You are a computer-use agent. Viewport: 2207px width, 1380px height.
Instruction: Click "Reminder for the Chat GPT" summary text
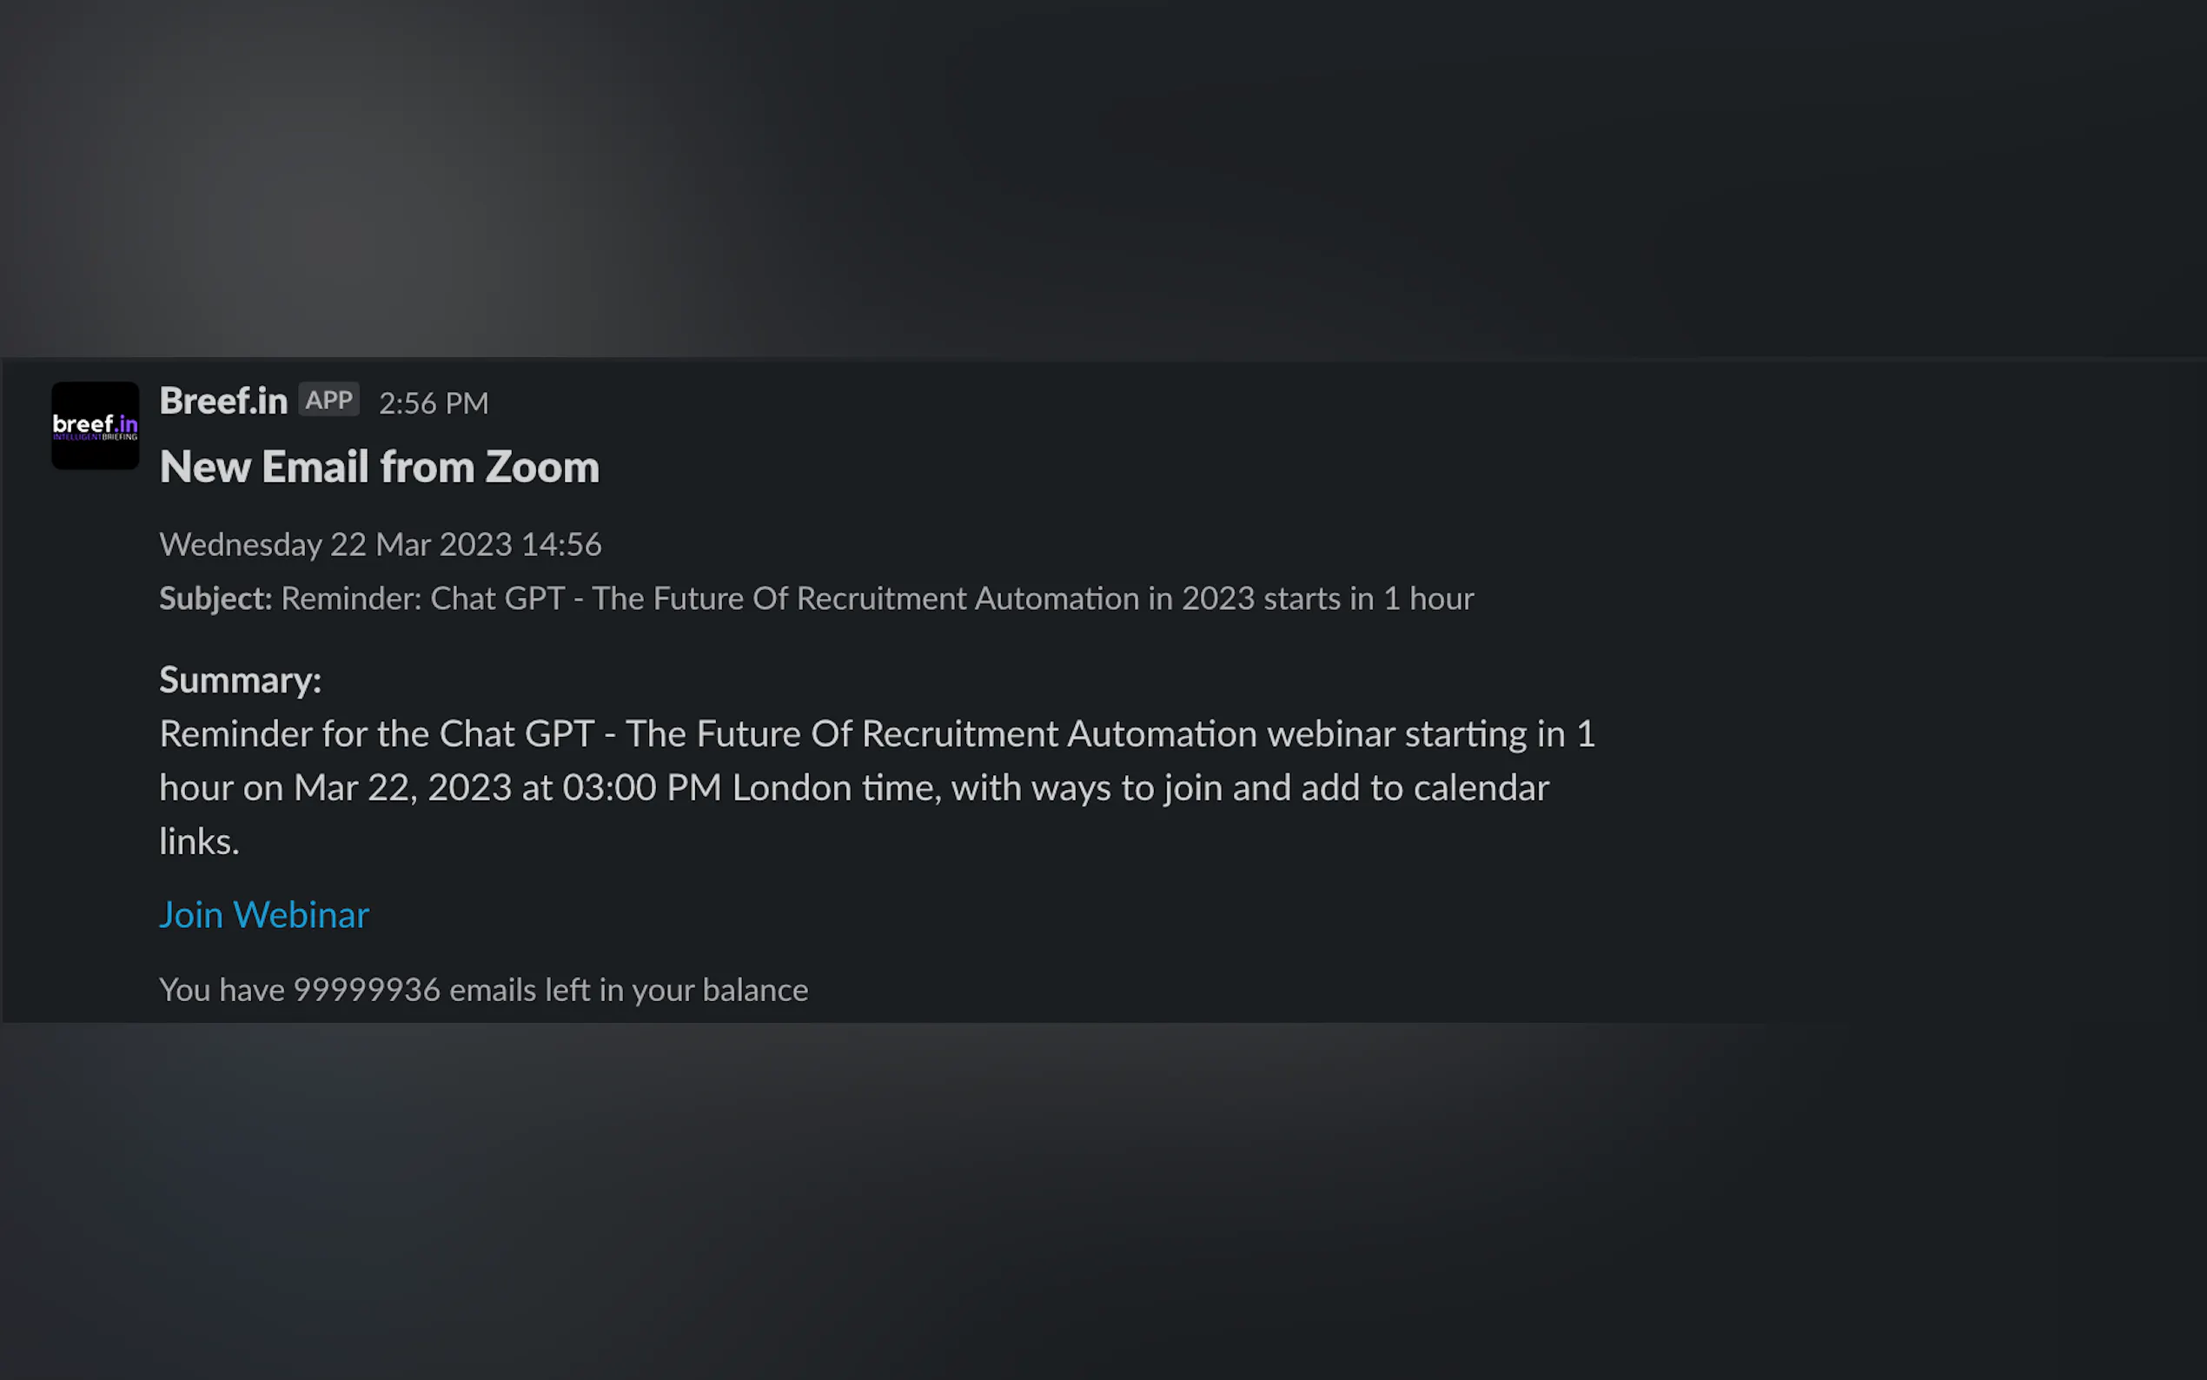pyautogui.click(x=376, y=733)
